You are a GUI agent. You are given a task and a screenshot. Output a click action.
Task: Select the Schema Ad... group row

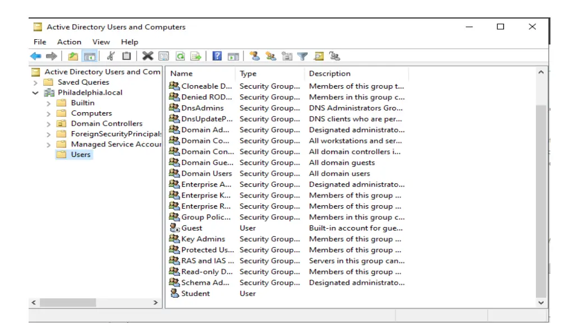(x=288, y=283)
